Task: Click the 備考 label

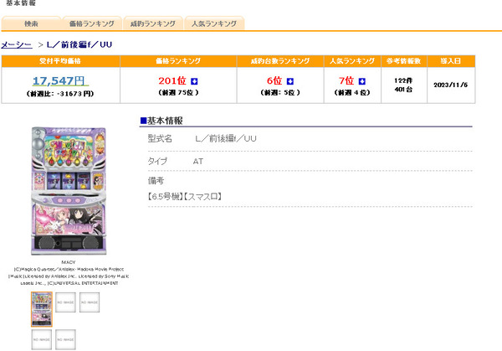Action: click(156, 181)
